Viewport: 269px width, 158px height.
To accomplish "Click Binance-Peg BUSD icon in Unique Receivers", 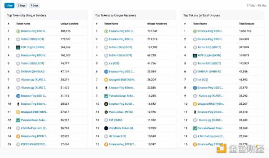I will pyautogui.click(x=106, y=104).
